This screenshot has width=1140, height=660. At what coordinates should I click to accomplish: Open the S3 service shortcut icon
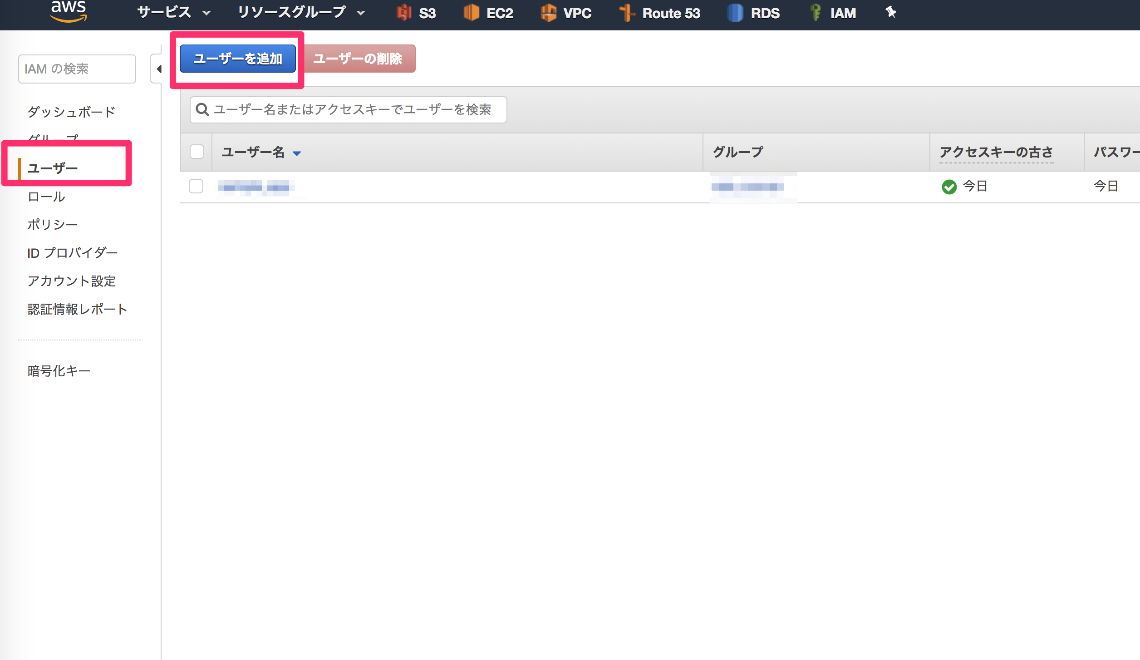tap(404, 13)
